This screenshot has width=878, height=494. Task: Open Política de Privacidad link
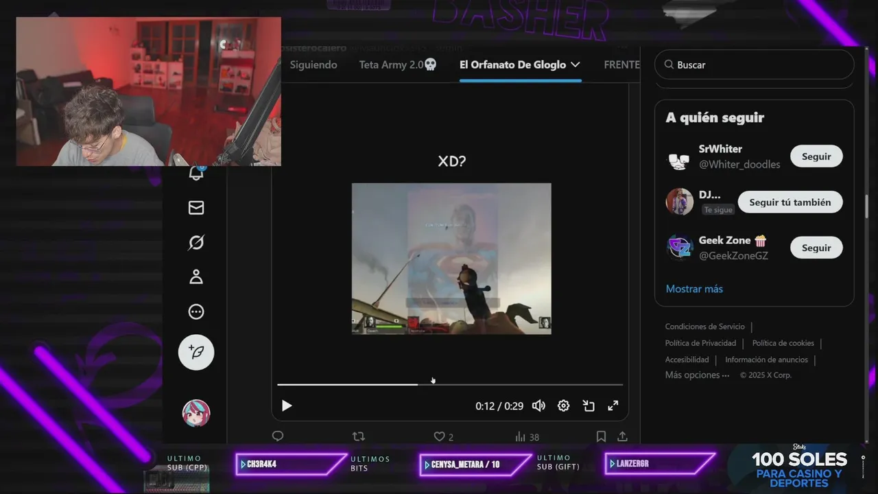[x=700, y=343]
